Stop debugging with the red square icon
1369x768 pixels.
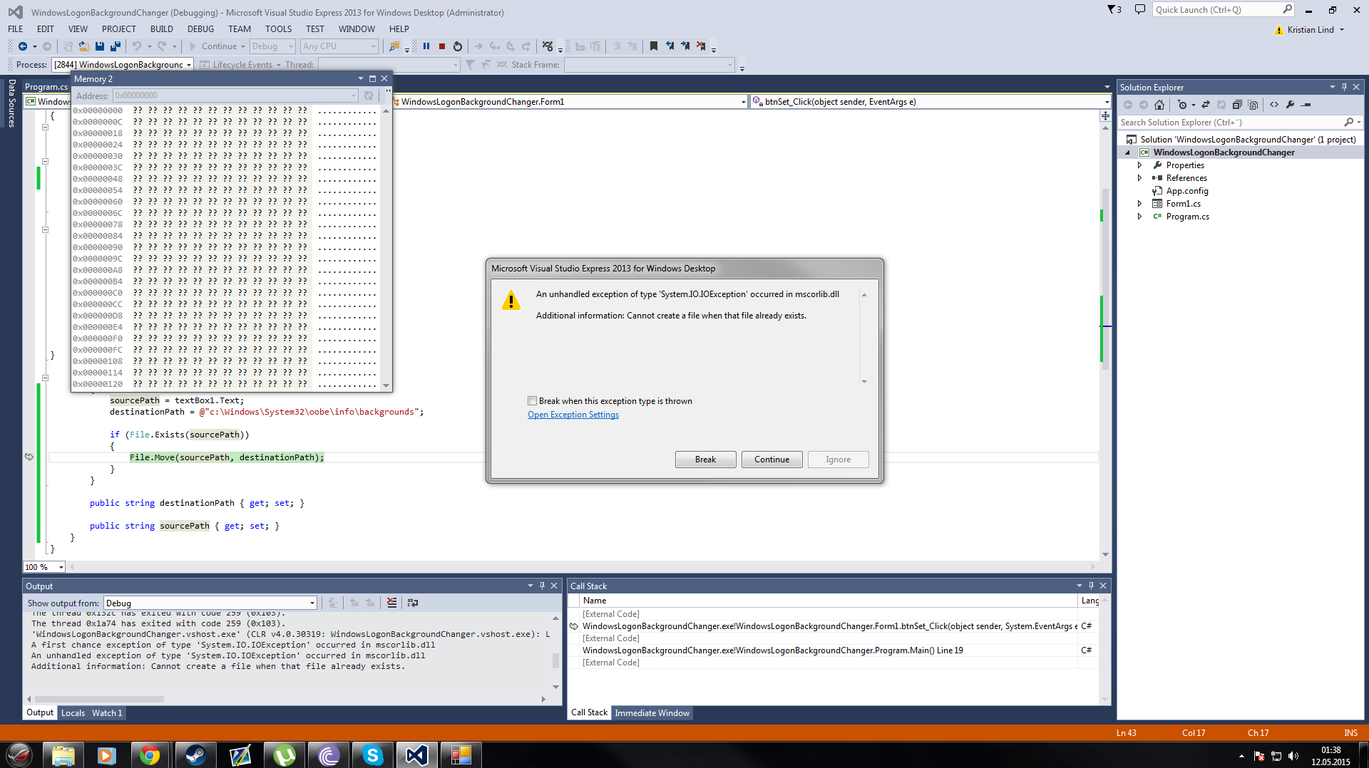click(x=442, y=46)
